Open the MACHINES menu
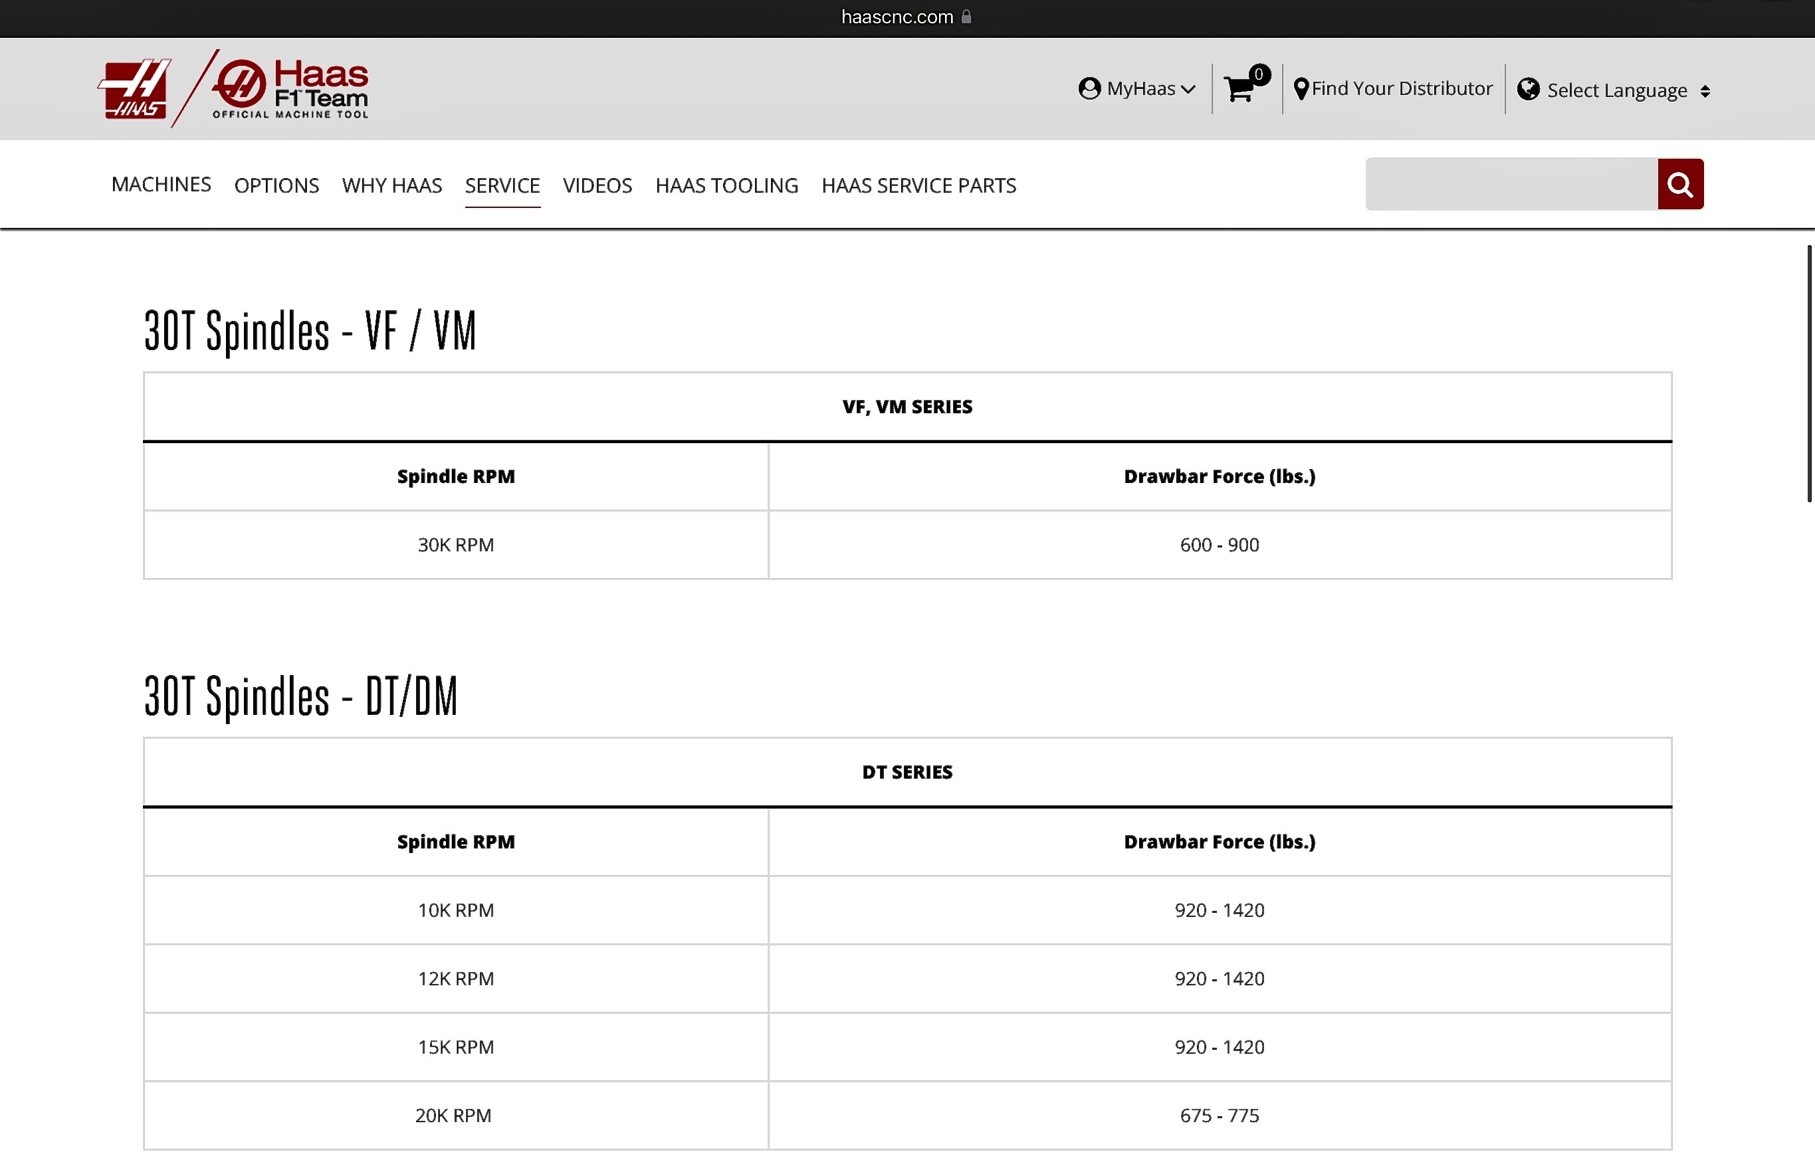 coord(161,184)
